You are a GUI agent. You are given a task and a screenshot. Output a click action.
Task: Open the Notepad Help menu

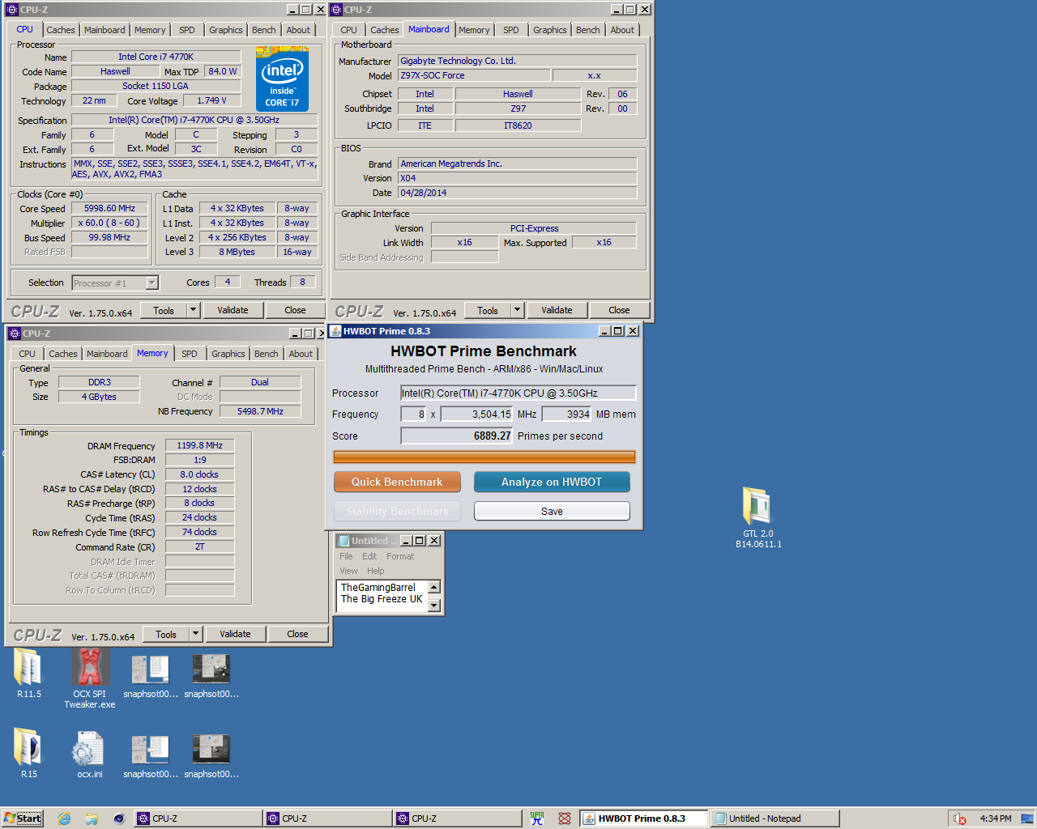[376, 571]
